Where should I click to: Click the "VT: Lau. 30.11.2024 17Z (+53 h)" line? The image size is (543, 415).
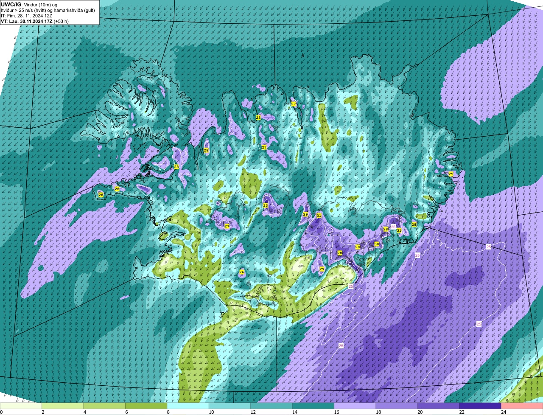tap(35, 21)
